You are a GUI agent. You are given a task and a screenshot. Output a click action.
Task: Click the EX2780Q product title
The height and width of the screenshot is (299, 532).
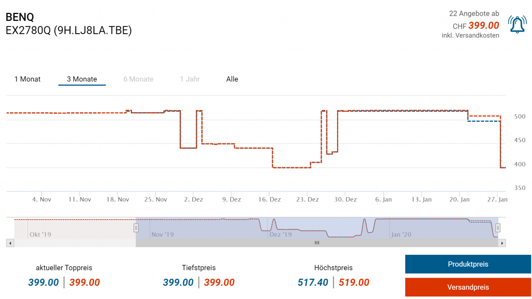point(69,31)
